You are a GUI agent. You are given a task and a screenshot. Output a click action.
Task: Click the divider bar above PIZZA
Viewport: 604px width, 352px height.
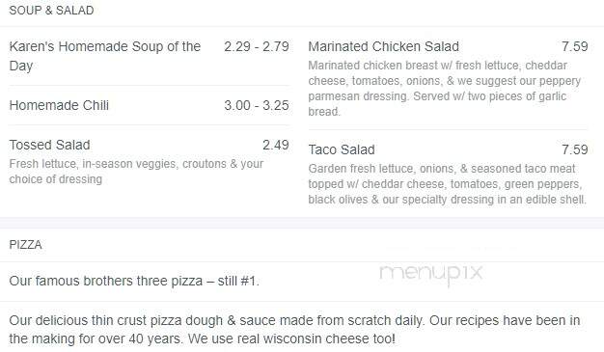302,223
